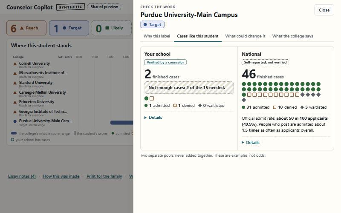Image resolution: width=341 pixels, height=213 pixels.
Task: Select Stanford University row
Action: (x=72, y=84)
